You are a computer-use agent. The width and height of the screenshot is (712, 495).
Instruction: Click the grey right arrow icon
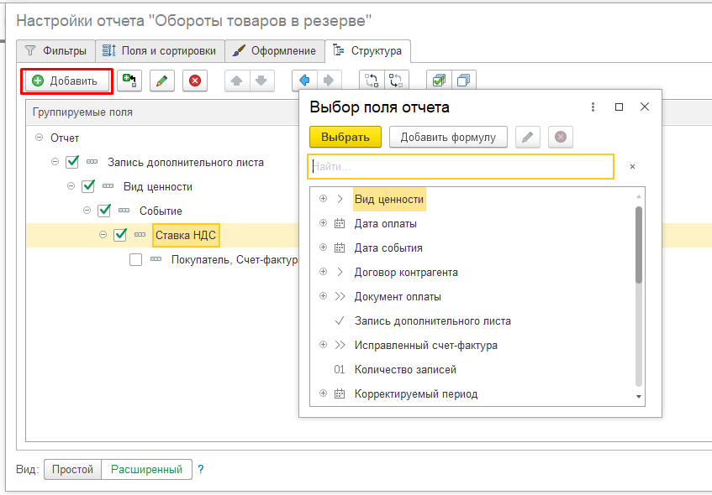[329, 81]
